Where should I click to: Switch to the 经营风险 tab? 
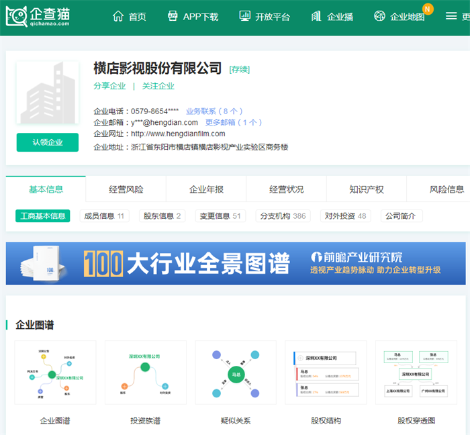pyautogui.click(x=126, y=189)
